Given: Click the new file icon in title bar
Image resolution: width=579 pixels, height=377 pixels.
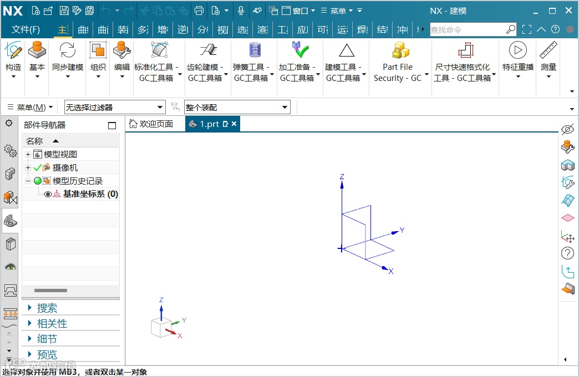Looking at the screenshot, I should 35,11.
